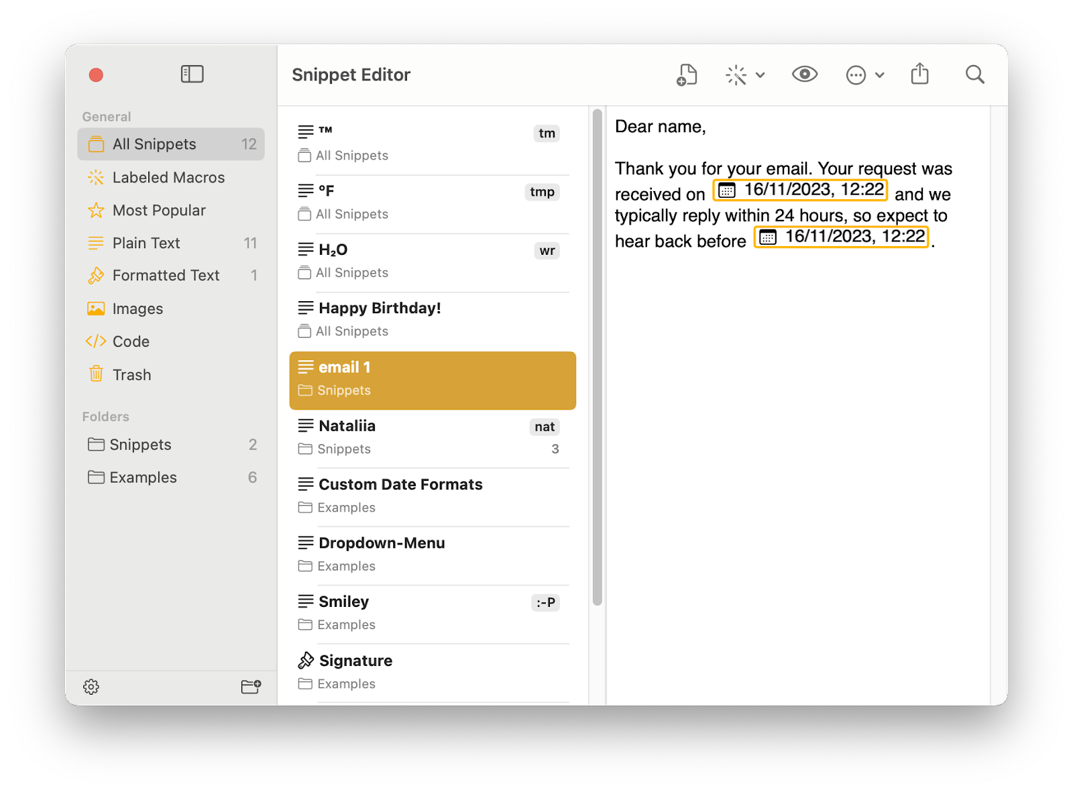Select the email 1 snippet
The width and height of the screenshot is (1073, 792).
pos(433,380)
